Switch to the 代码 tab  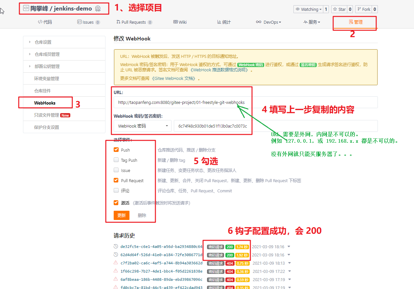[x=45, y=22]
